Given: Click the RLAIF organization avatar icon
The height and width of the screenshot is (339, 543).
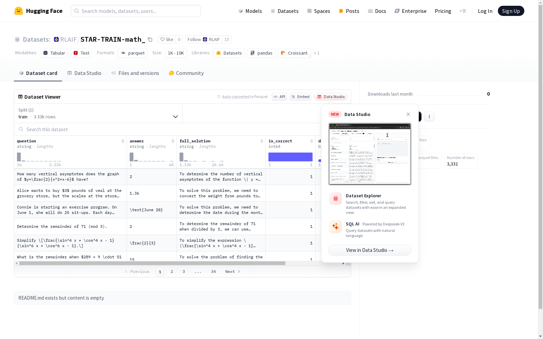Looking at the screenshot, I should coord(56,39).
